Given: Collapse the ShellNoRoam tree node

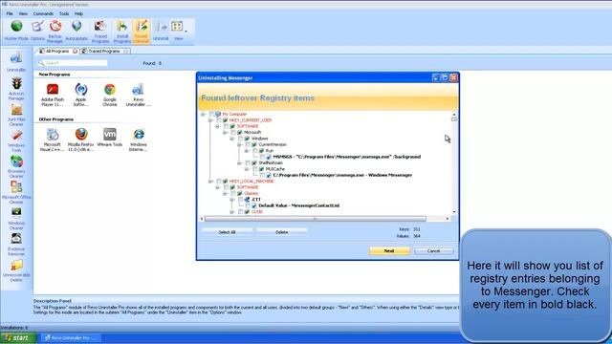Looking at the screenshot, I should click(x=240, y=163).
